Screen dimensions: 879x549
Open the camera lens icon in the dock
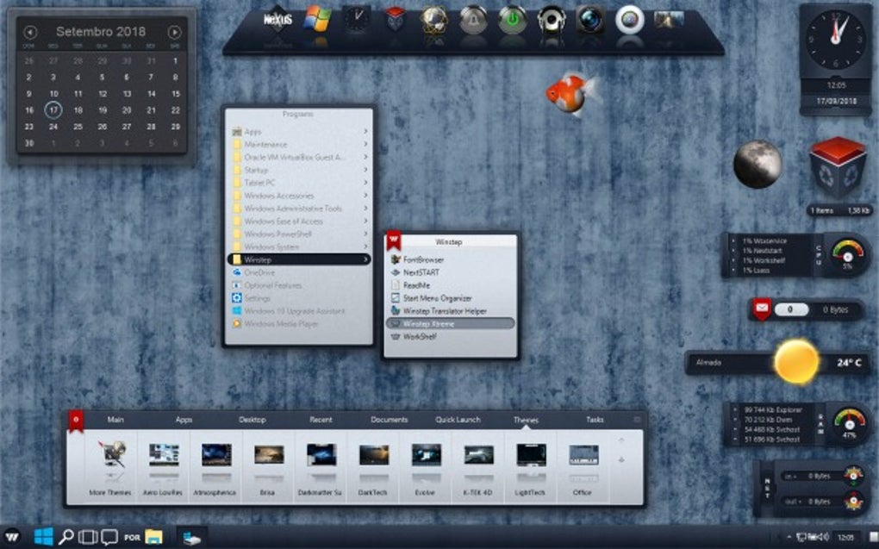[x=590, y=20]
